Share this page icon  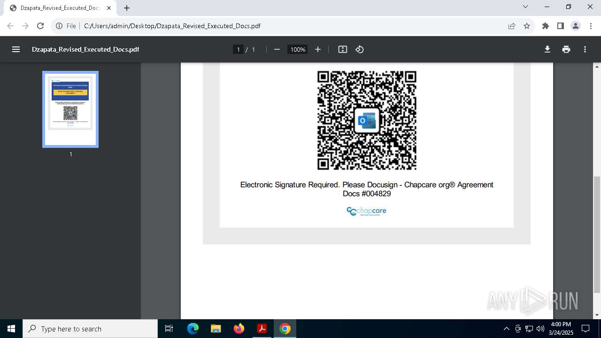[512, 26]
